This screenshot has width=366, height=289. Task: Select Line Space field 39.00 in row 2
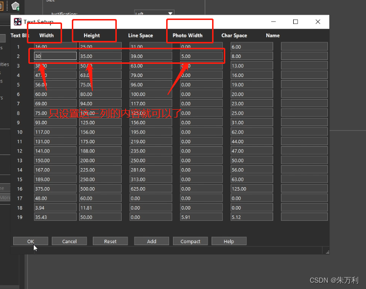click(x=151, y=56)
